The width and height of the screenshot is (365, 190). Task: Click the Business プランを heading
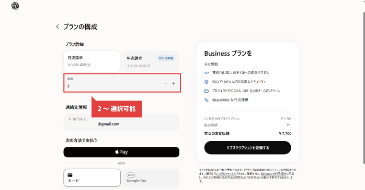click(228, 54)
